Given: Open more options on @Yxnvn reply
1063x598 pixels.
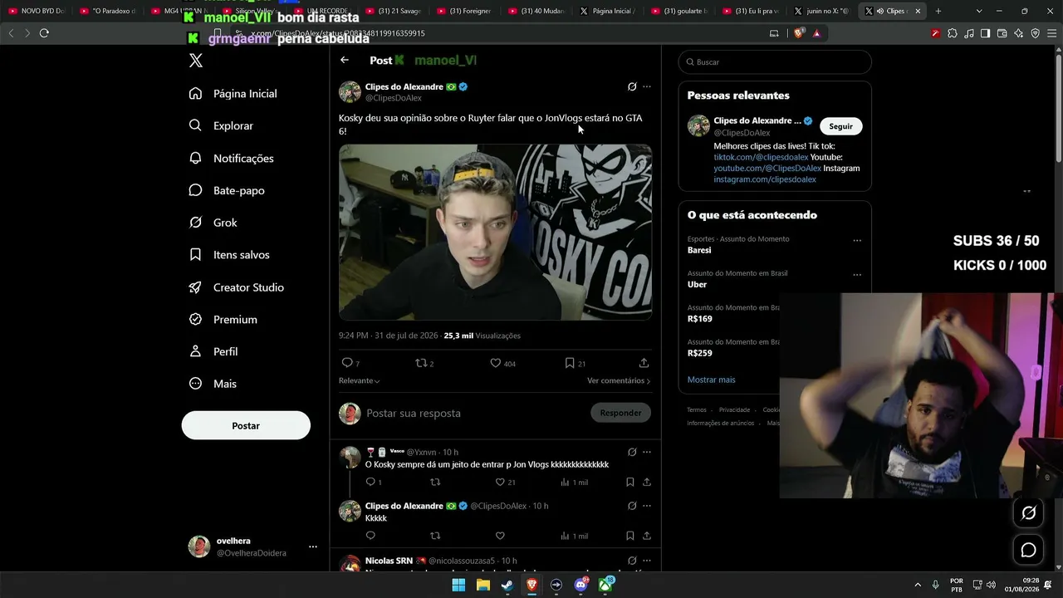Looking at the screenshot, I should pos(647,452).
